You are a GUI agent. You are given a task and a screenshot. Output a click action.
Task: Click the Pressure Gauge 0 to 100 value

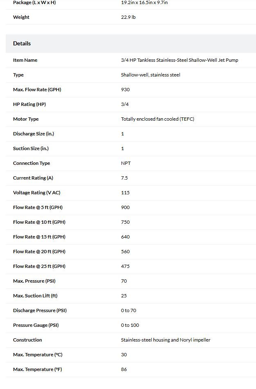(x=130, y=325)
